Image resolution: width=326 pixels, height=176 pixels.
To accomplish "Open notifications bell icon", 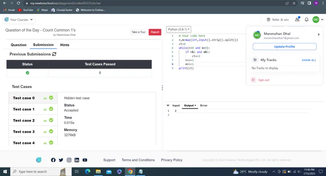I will point(306,20).
